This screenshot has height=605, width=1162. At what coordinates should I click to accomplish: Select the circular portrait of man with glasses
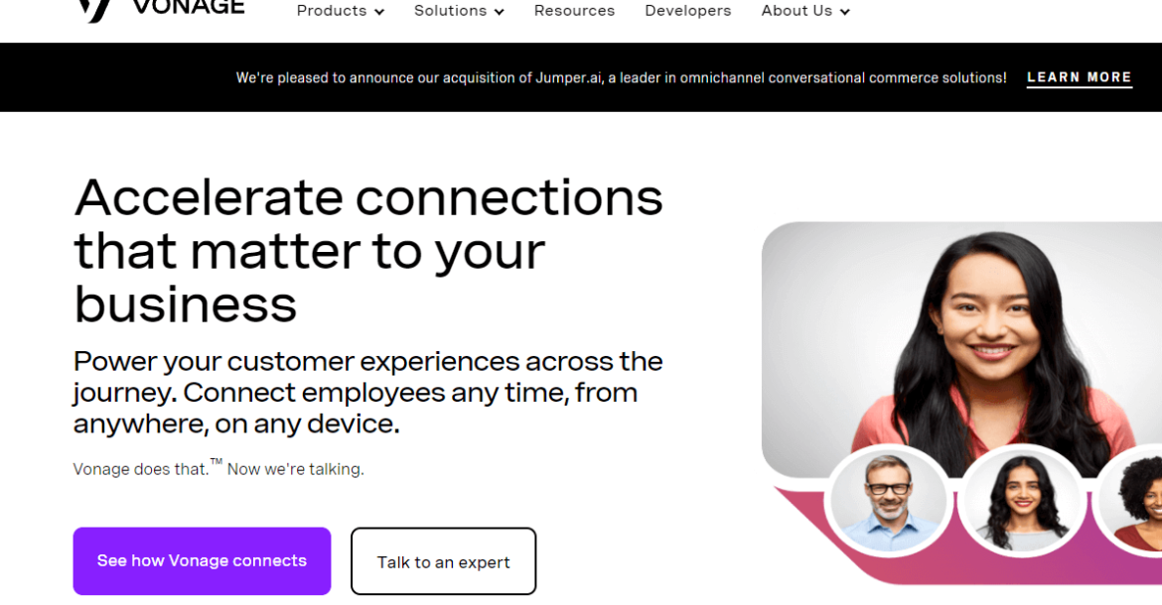(888, 502)
